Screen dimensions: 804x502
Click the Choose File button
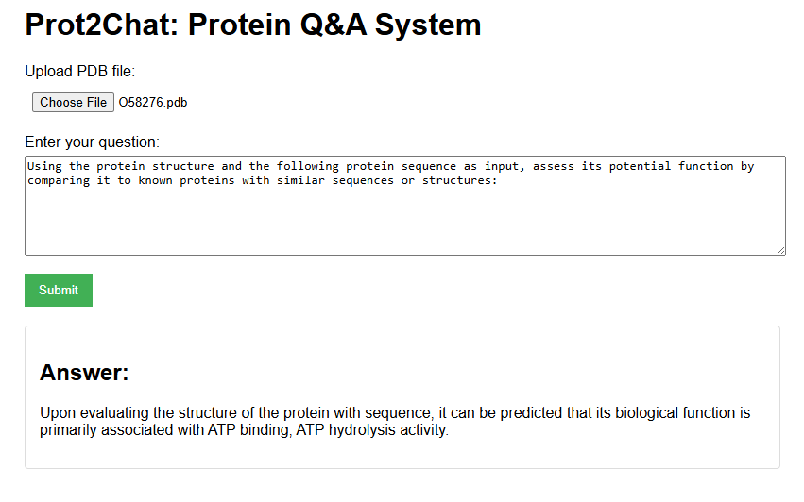(73, 103)
